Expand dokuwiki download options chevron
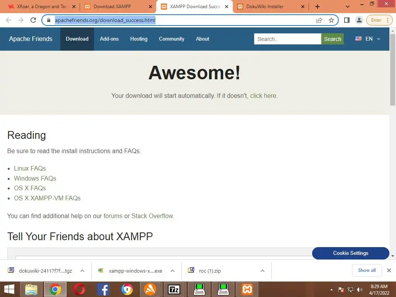This screenshot has width=396, height=297. point(82,271)
